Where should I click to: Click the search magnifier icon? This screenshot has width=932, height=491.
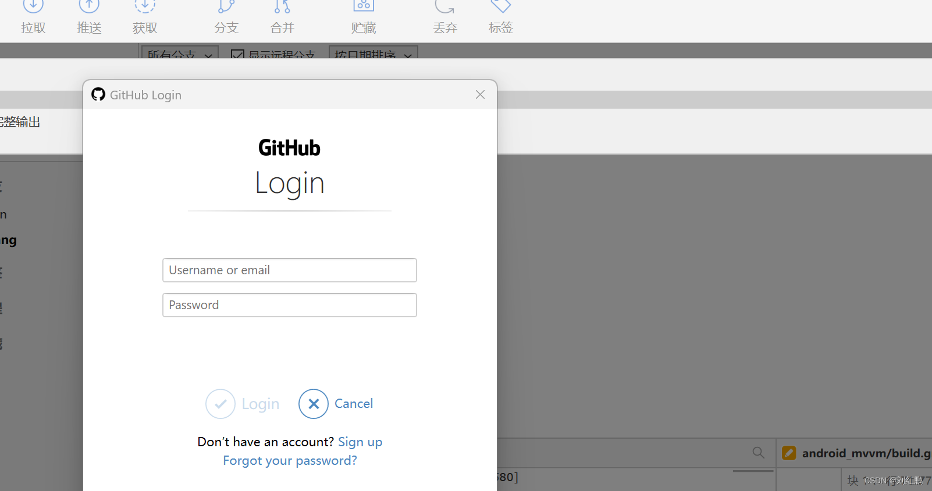(758, 452)
